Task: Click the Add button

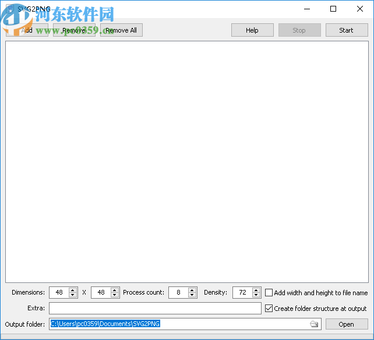Action: (x=27, y=30)
